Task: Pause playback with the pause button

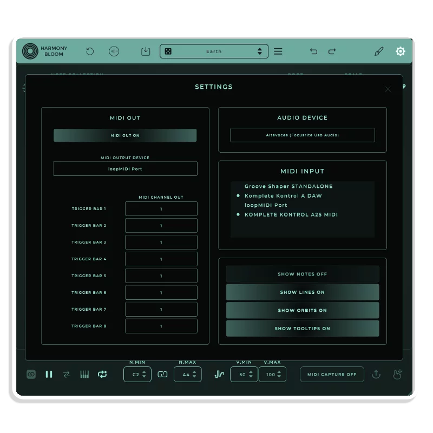Action: click(x=49, y=375)
